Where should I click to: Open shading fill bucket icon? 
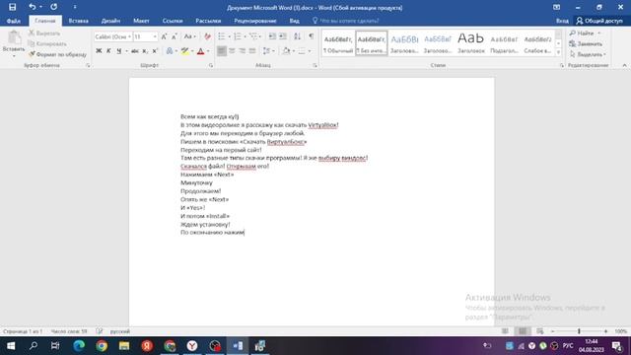pyautogui.click(x=286, y=51)
